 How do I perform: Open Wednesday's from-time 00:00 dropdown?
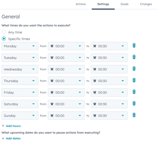66,69
